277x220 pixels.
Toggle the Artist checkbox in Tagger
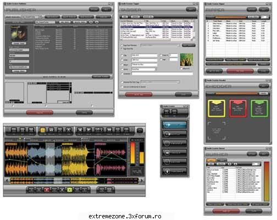tap(123, 60)
